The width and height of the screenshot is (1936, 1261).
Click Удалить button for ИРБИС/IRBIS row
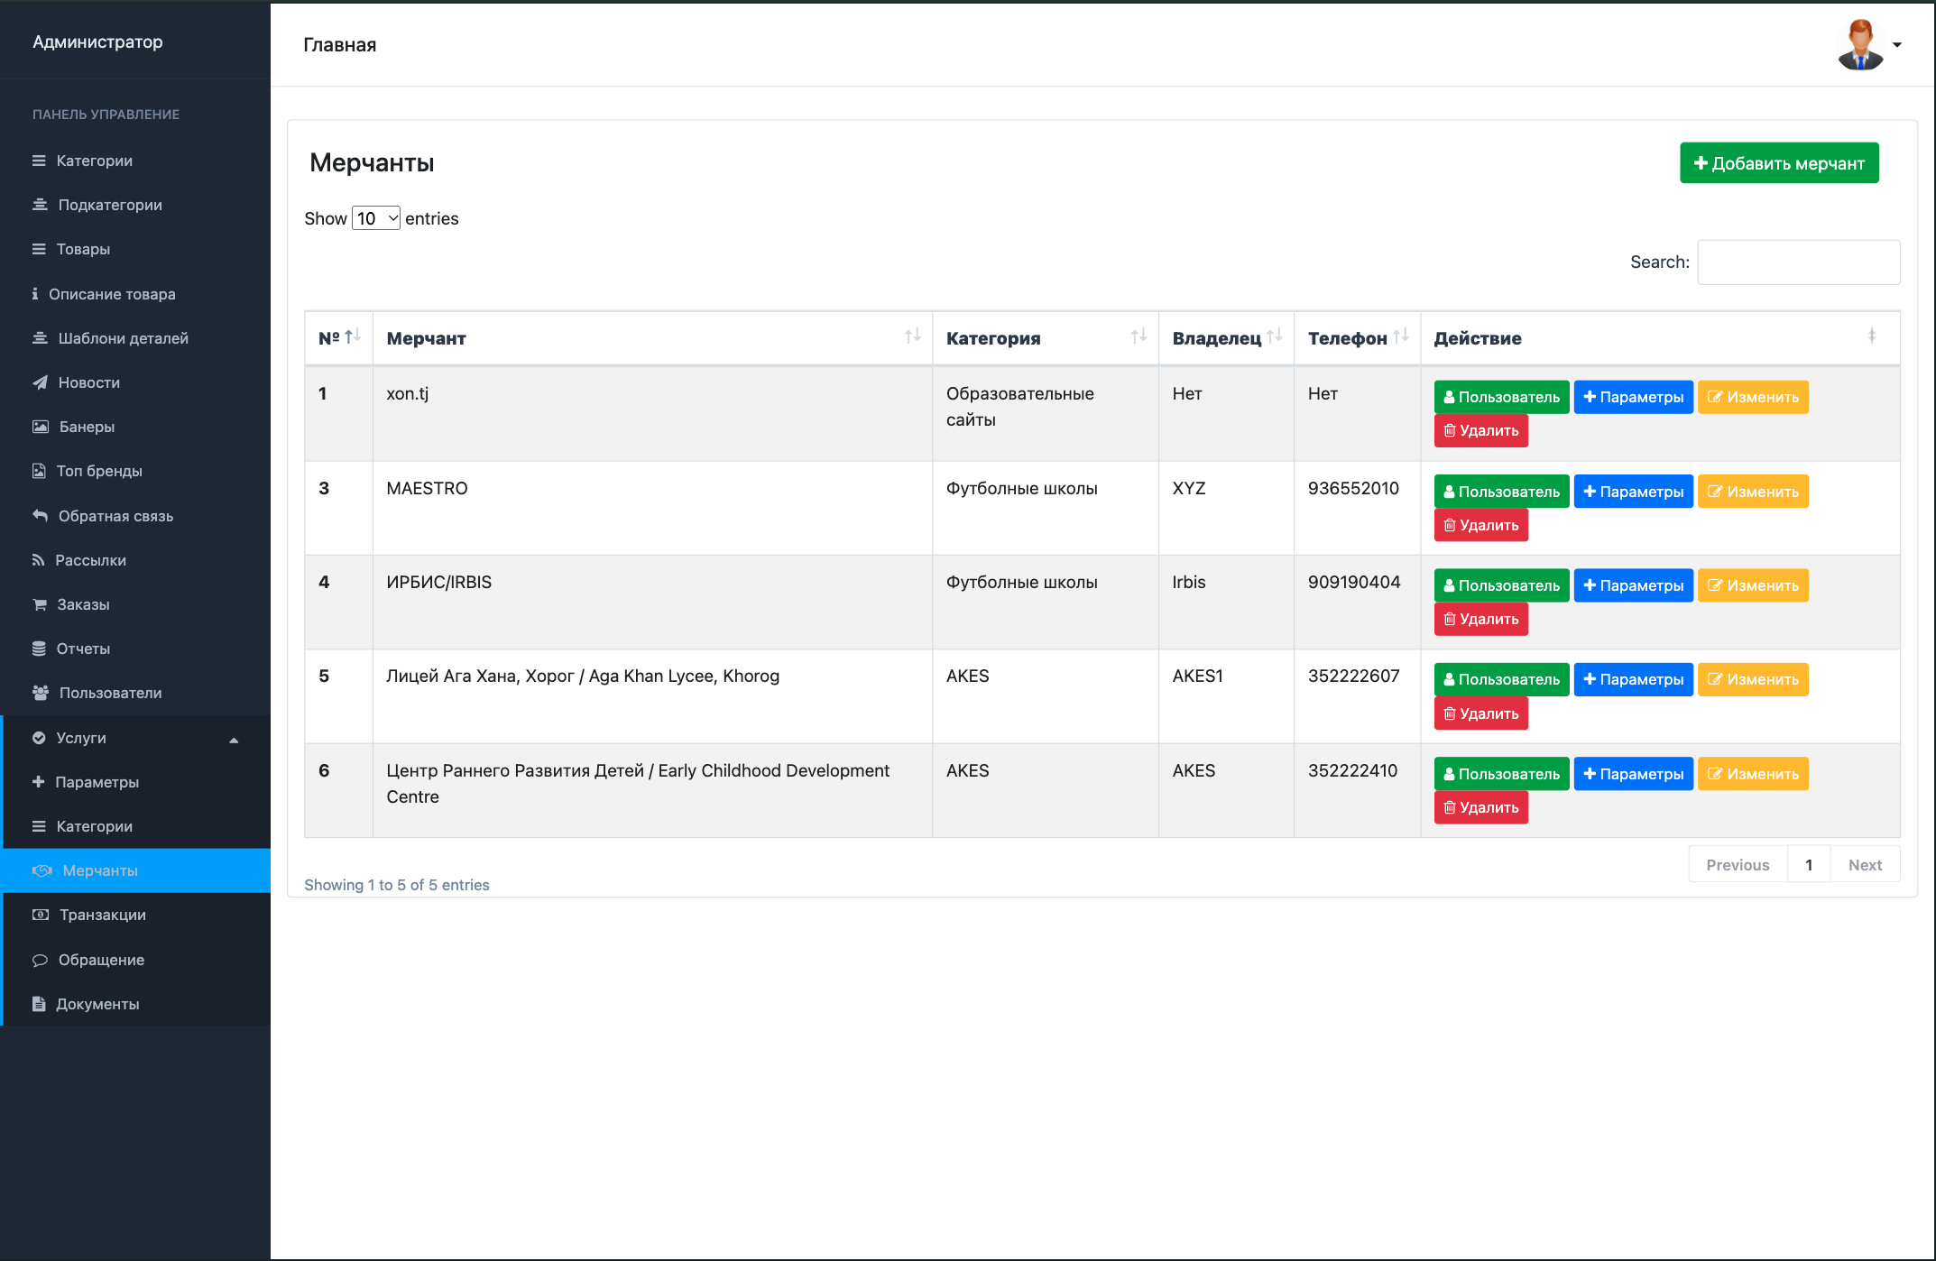(x=1480, y=620)
